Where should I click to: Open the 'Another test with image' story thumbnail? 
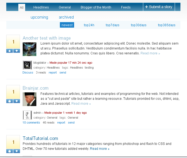pos(30,49)
